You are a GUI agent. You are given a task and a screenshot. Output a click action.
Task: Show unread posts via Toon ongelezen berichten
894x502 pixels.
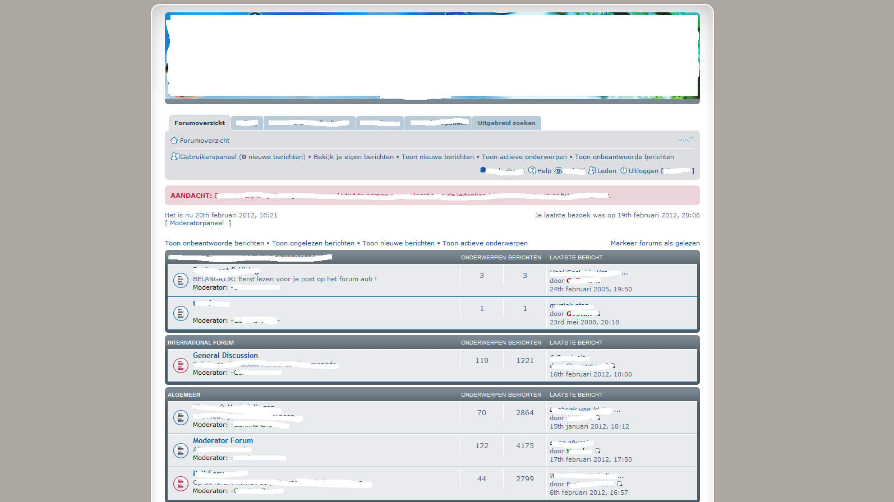click(313, 243)
